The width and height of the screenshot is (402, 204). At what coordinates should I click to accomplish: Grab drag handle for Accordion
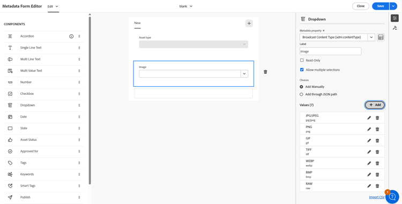[79, 36]
